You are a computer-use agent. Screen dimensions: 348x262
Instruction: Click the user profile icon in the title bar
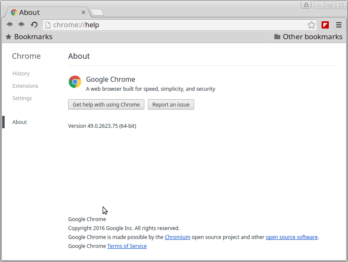(x=306, y=5)
